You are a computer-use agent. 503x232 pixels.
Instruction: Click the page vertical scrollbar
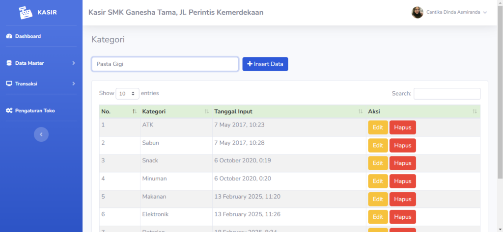click(500, 93)
